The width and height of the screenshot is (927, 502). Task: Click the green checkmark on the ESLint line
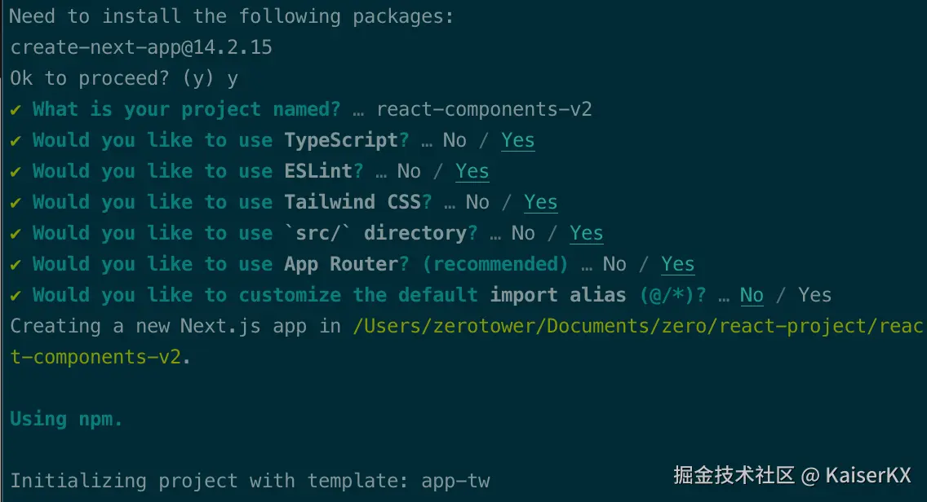(16, 172)
